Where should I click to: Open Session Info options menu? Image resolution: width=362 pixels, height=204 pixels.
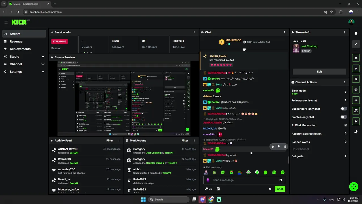click(194, 32)
